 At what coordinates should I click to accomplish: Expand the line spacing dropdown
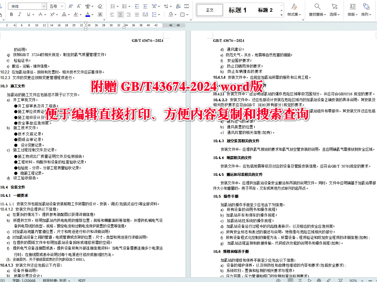click(x=159, y=14)
